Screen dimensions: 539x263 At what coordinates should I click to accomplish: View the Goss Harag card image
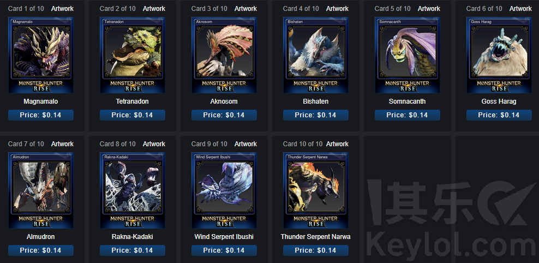coord(499,55)
